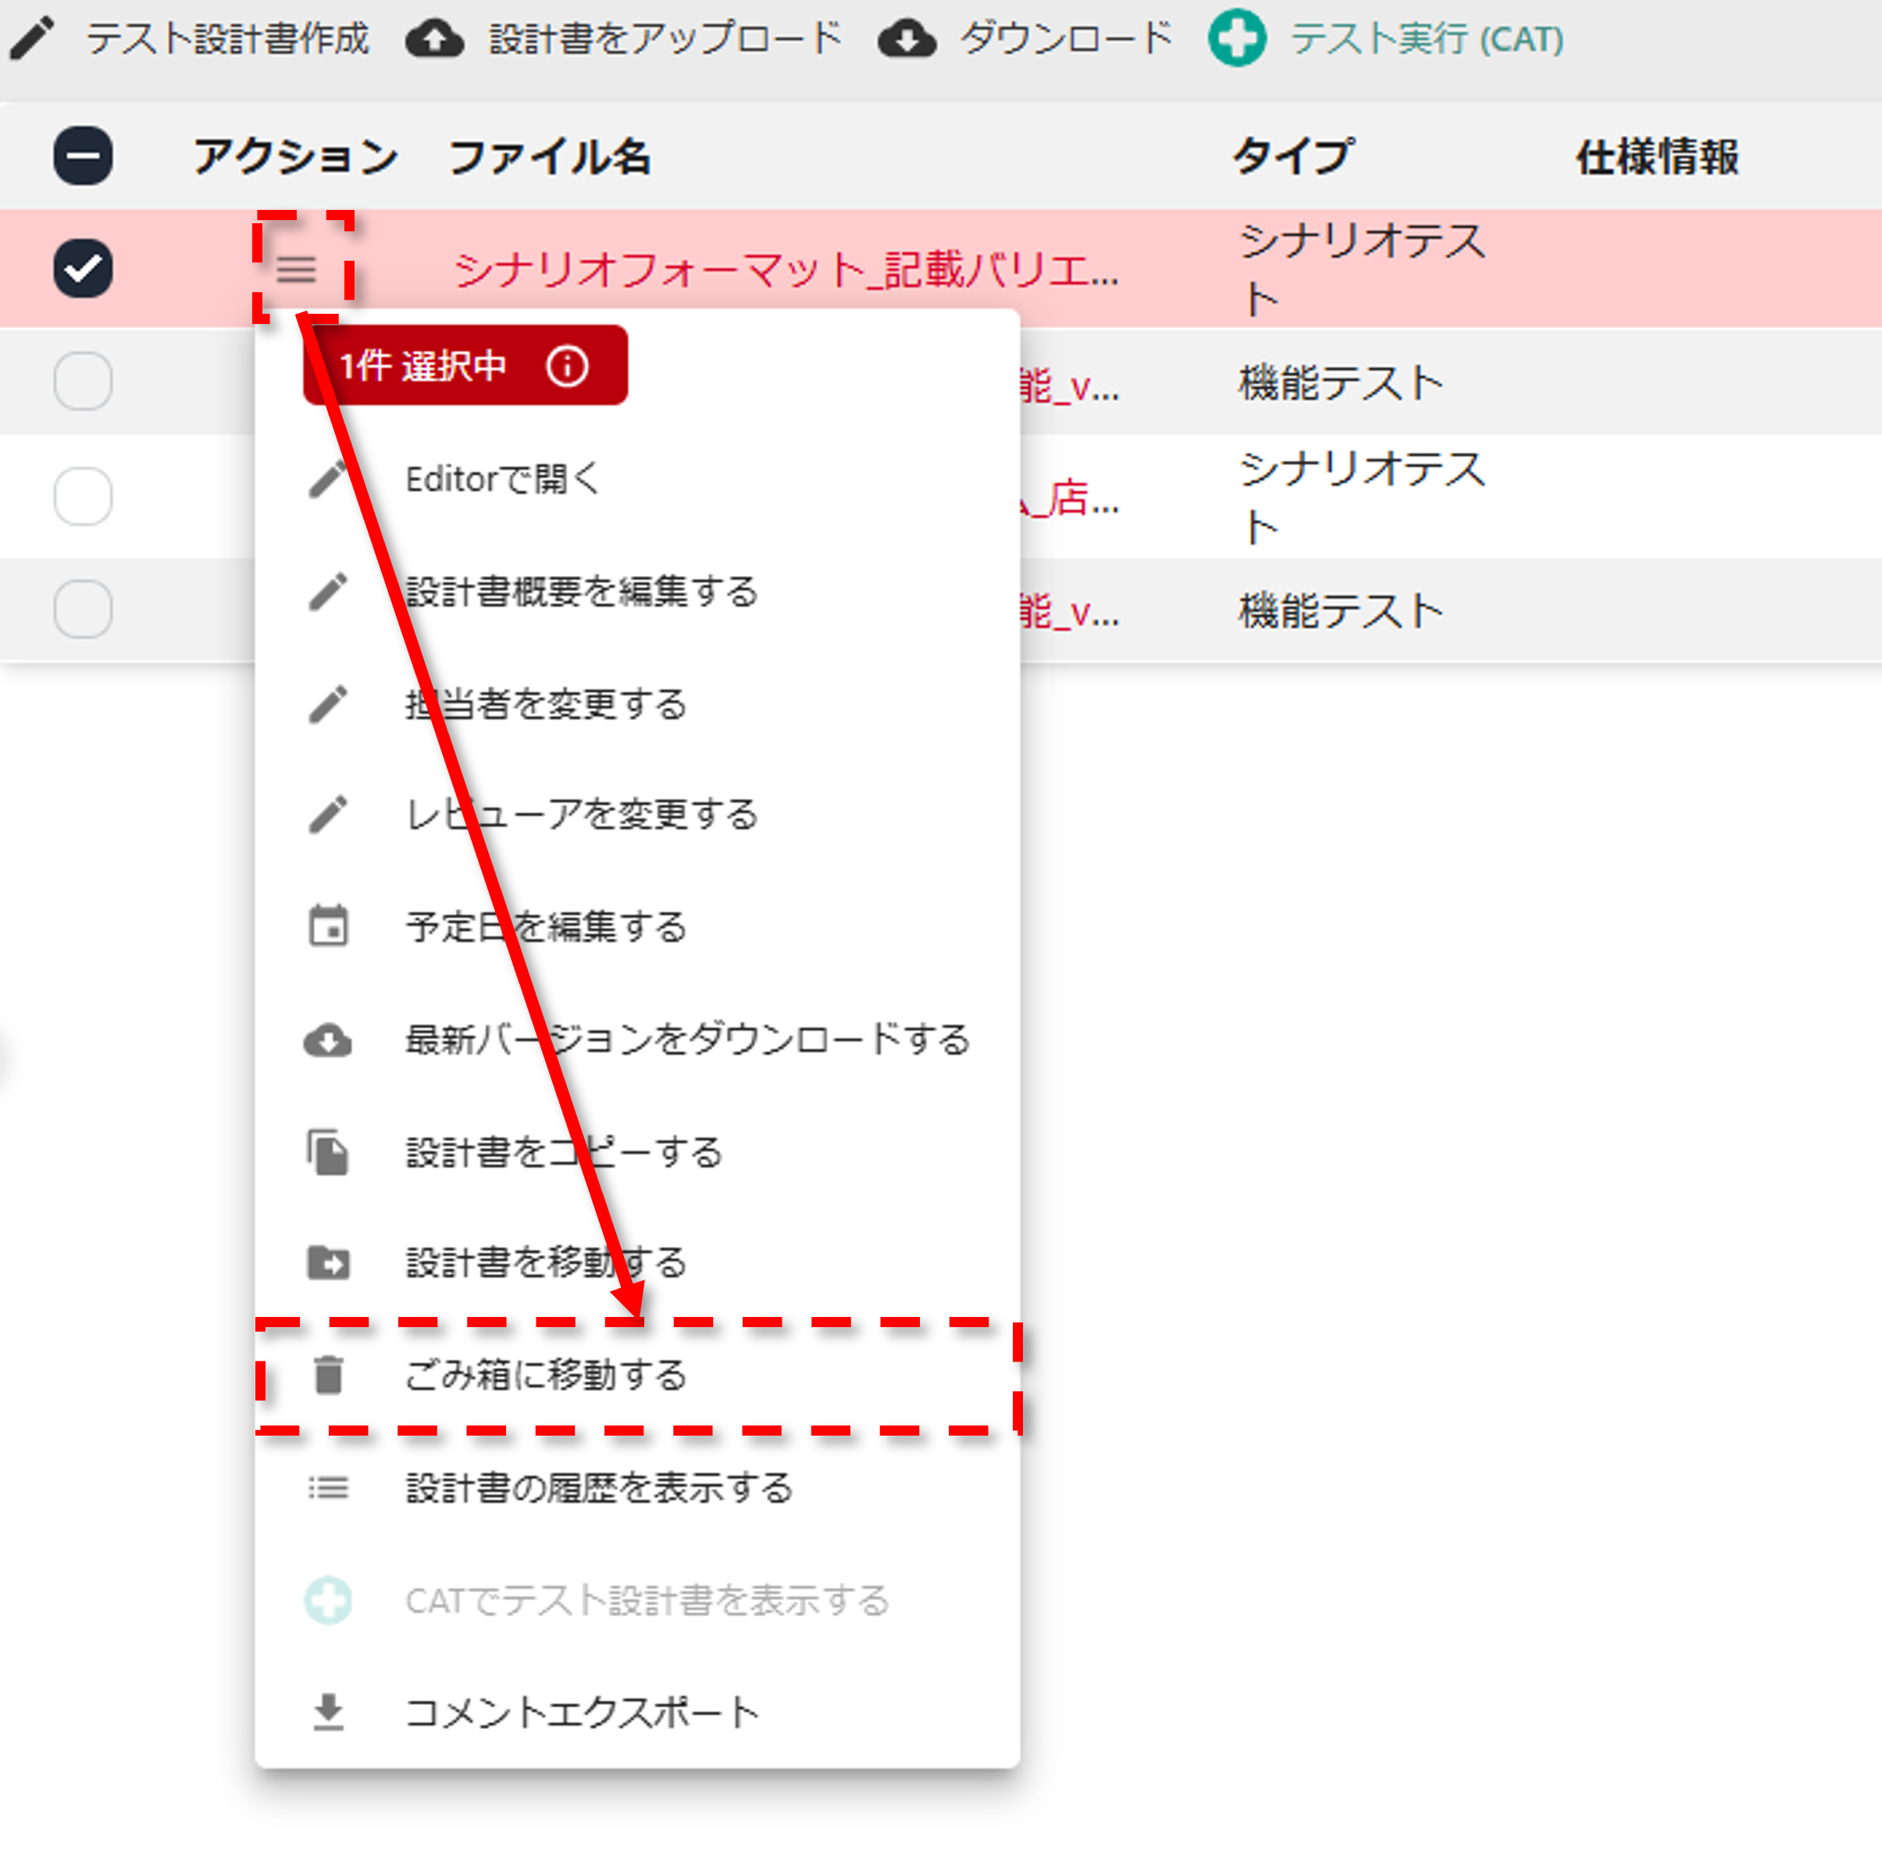Click download icon beside コメントエクスポート
1882x1865 pixels.
click(328, 1711)
